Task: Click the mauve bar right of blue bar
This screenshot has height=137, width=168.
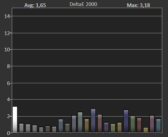Action: pyautogui.click(x=100, y=124)
